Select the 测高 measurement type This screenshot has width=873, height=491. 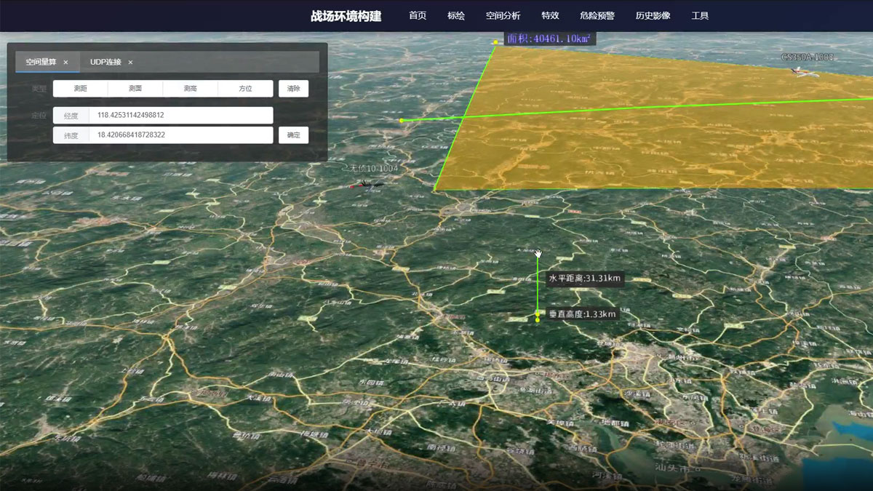(191, 89)
